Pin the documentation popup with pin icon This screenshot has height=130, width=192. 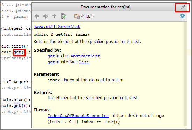183,7
